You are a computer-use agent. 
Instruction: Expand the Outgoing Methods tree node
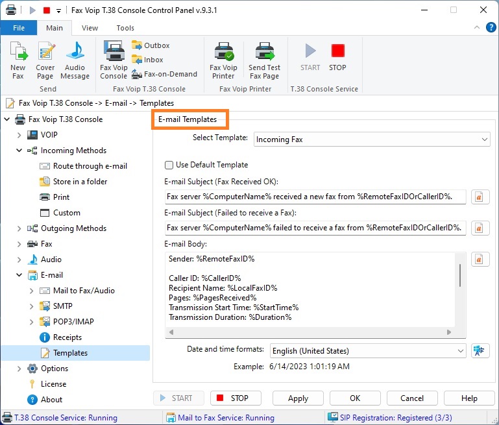pos(19,228)
